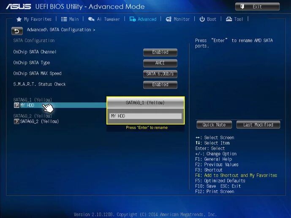Click the Exit button
Image resolution: width=291 pixels, height=218 pixels.
point(257,7)
